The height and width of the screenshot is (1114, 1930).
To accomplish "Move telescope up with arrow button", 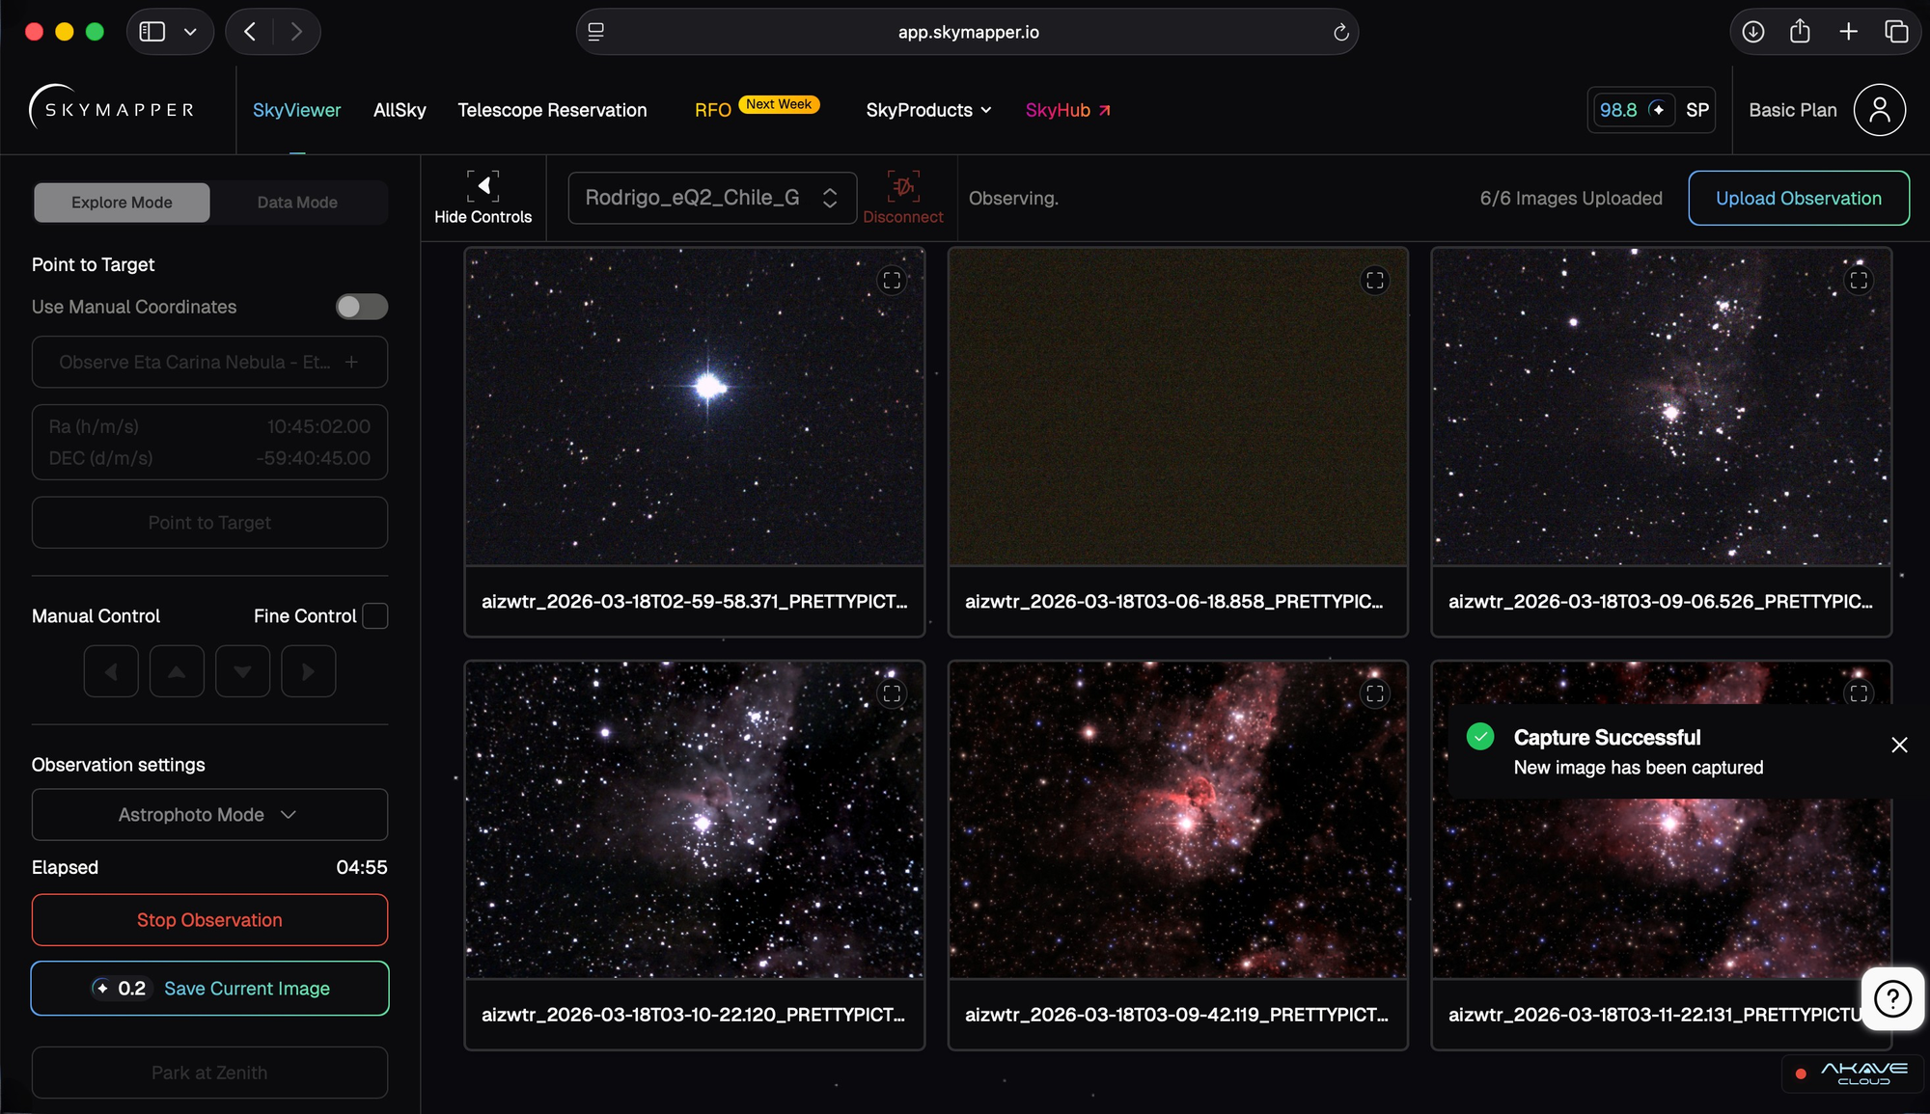I will pos(177,671).
